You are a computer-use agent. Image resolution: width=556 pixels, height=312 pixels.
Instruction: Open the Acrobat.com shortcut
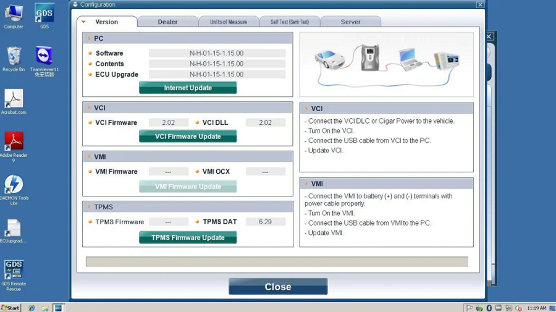coord(14,102)
